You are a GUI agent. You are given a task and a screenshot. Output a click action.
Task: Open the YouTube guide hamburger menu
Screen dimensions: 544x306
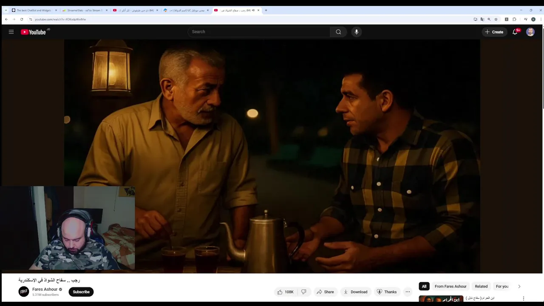[x=11, y=32]
